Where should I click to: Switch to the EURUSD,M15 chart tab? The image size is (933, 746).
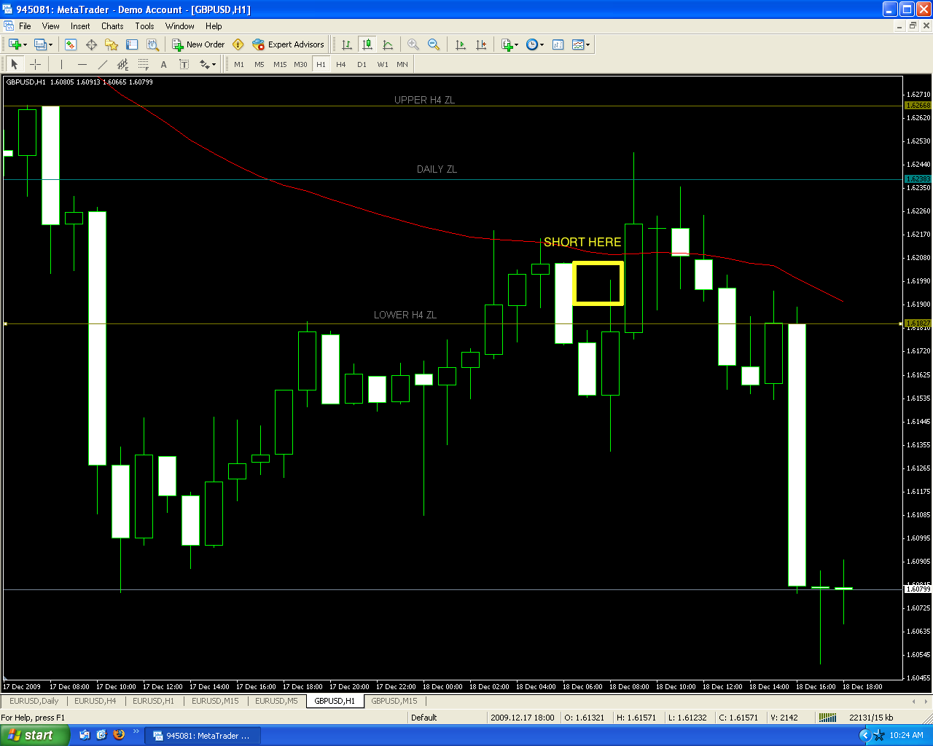[215, 701]
